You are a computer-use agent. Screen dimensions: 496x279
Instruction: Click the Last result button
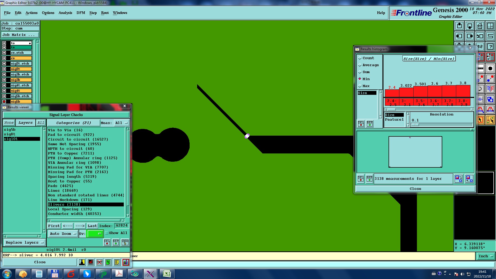pos(92,226)
